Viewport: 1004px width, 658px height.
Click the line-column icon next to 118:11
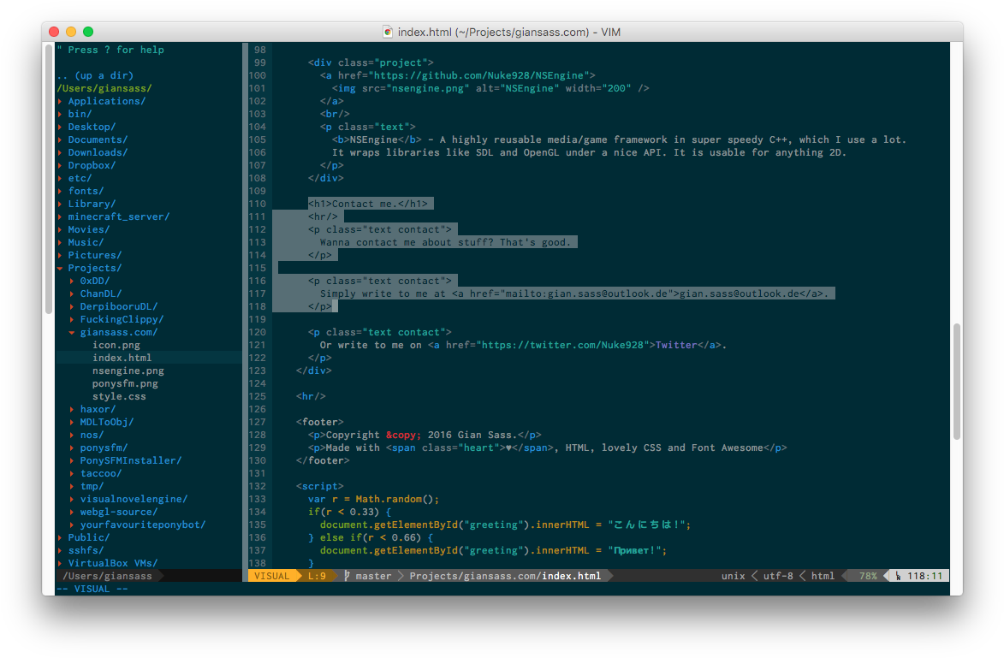[898, 575]
